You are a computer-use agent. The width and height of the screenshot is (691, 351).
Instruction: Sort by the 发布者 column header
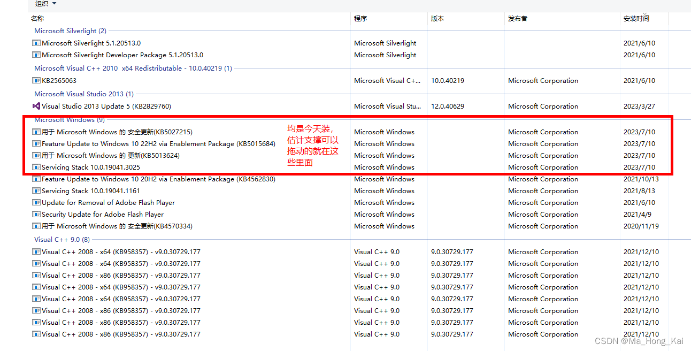click(x=518, y=19)
